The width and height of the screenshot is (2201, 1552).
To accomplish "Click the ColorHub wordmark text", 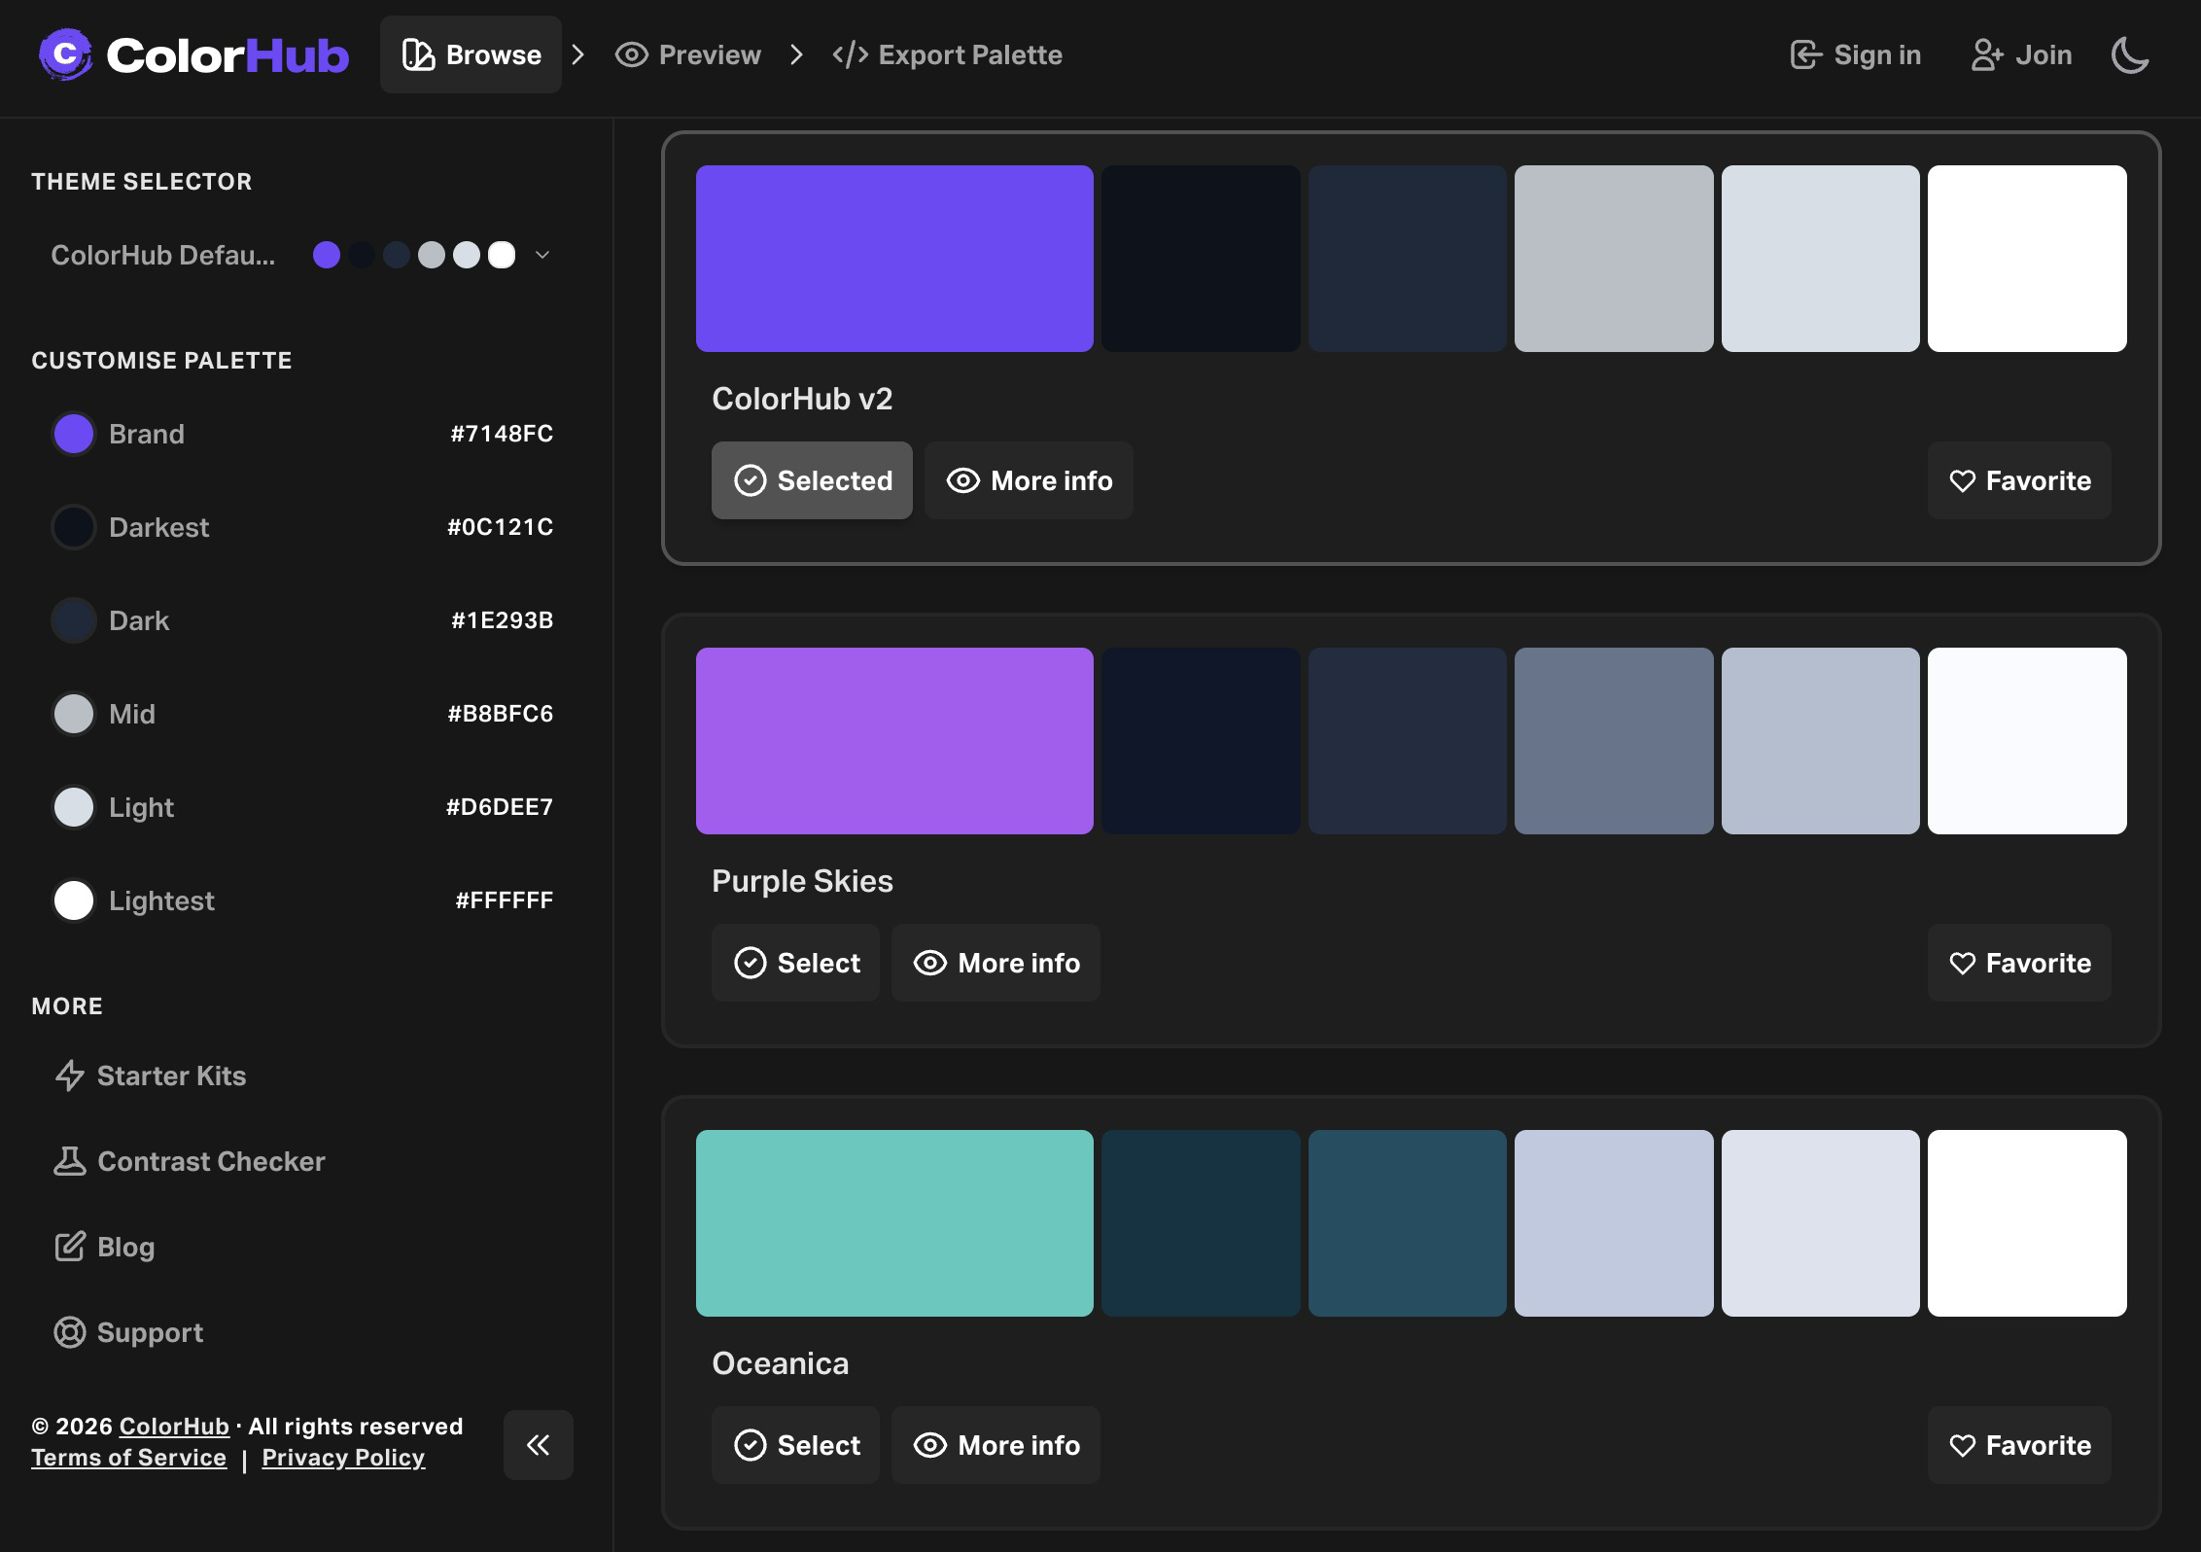I will click(x=227, y=55).
